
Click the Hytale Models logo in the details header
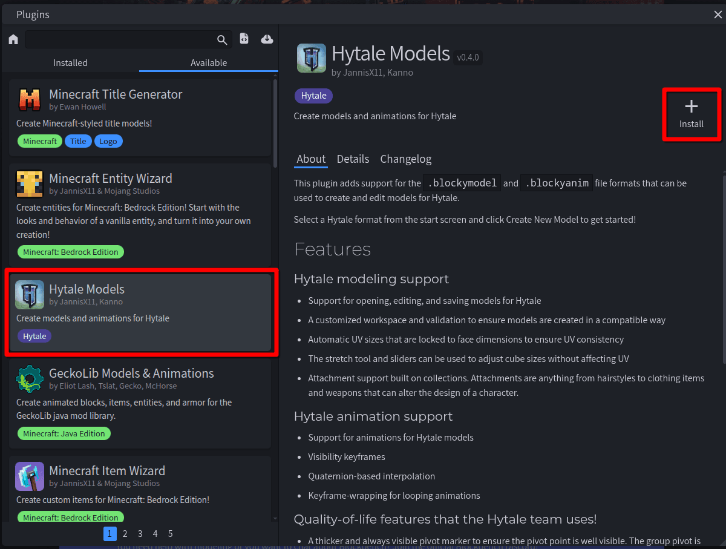click(311, 58)
